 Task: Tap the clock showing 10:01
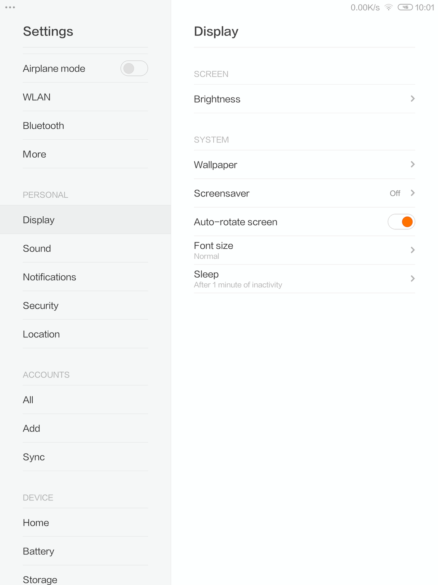pyautogui.click(x=424, y=8)
